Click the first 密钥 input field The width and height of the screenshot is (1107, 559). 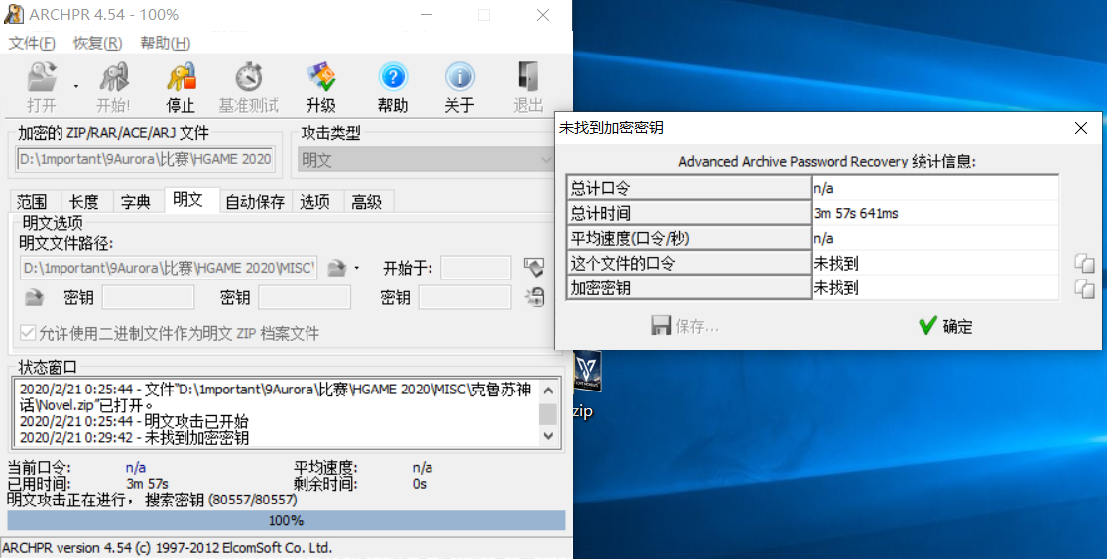(x=148, y=298)
